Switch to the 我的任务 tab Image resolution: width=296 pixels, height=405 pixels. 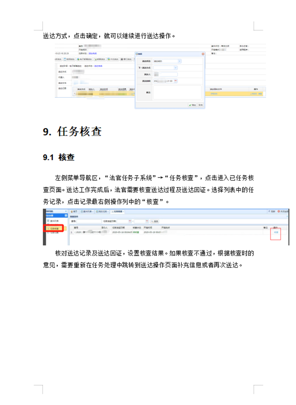(x=102, y=212)
